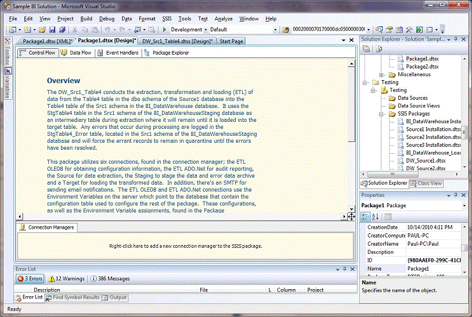
Task: Collapse the Testing project node
Action: (x=373, y=91)
